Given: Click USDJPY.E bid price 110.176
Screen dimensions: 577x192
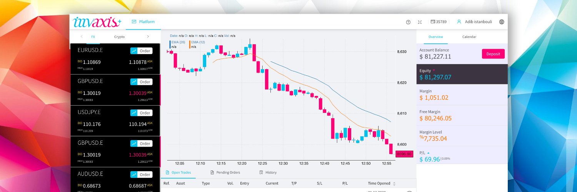Looking at the screenshot, I should point(92,124).
